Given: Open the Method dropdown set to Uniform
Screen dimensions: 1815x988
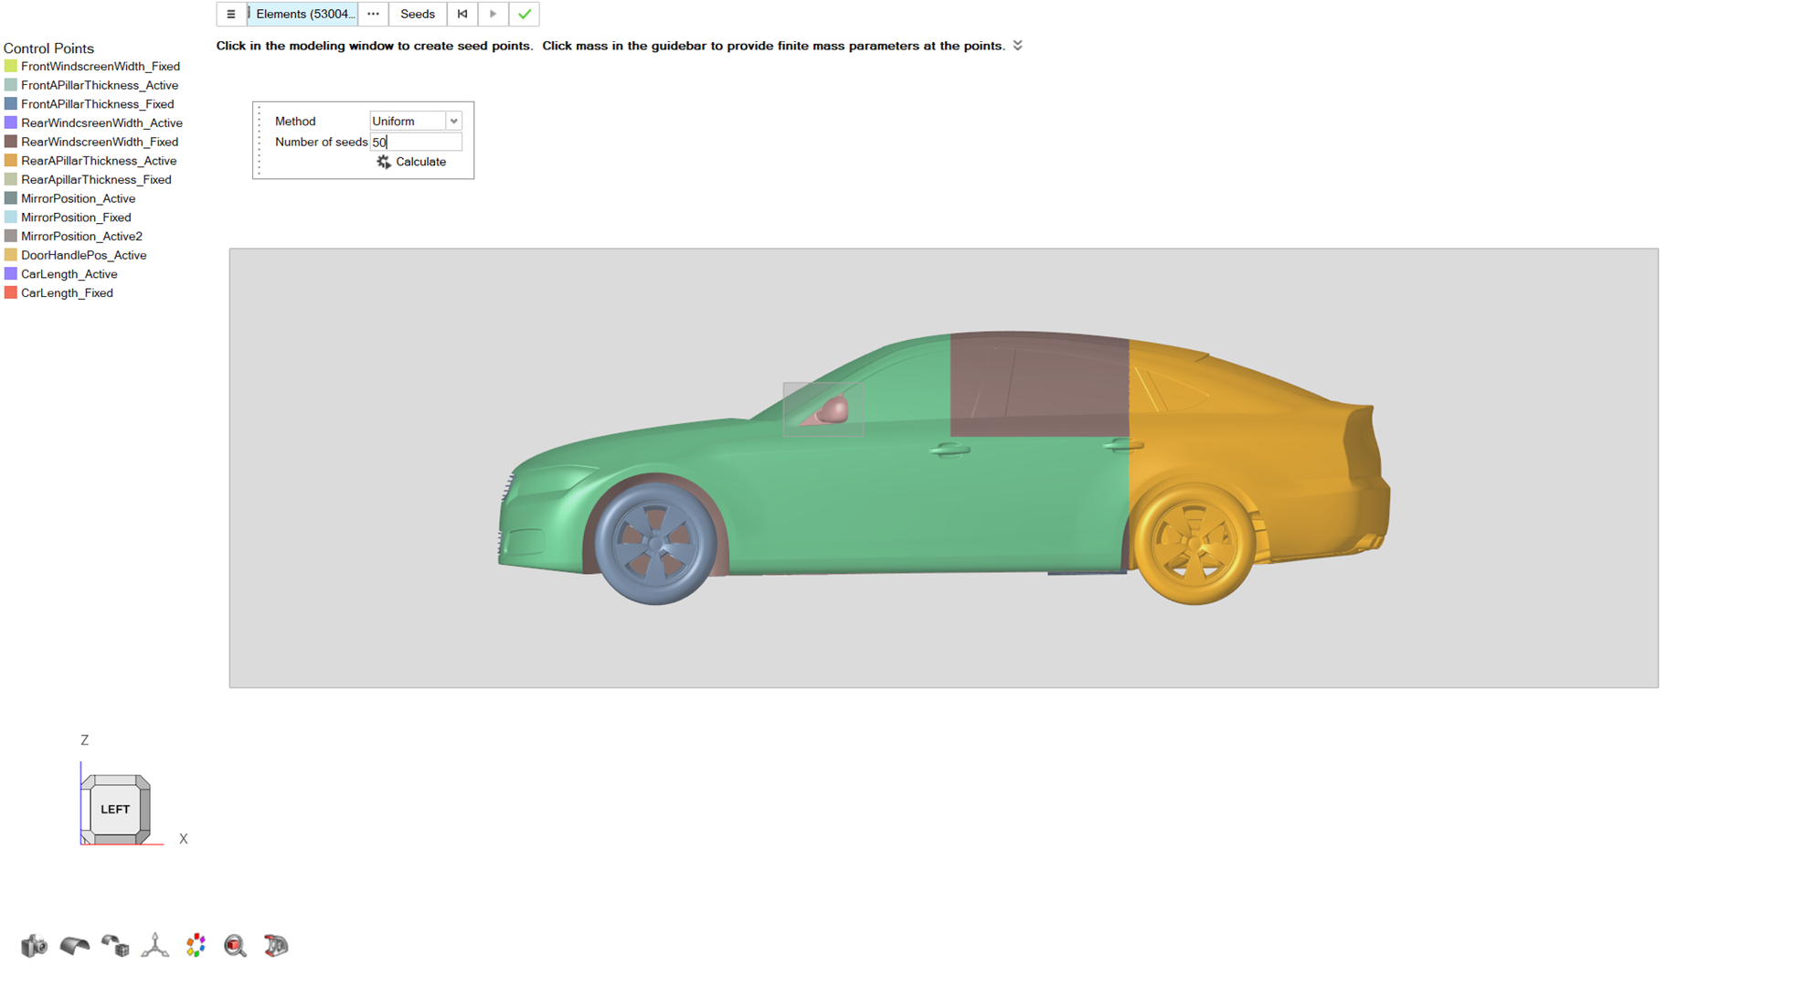Looking at the screenshot, I should coord(416,121).
